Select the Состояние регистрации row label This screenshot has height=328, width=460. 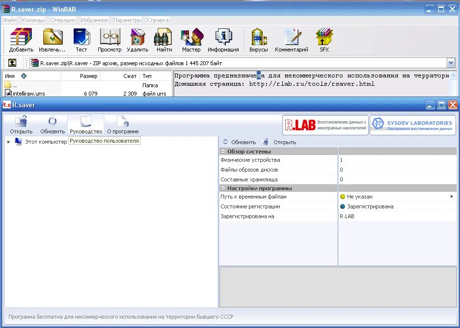(x=250, y=206)
